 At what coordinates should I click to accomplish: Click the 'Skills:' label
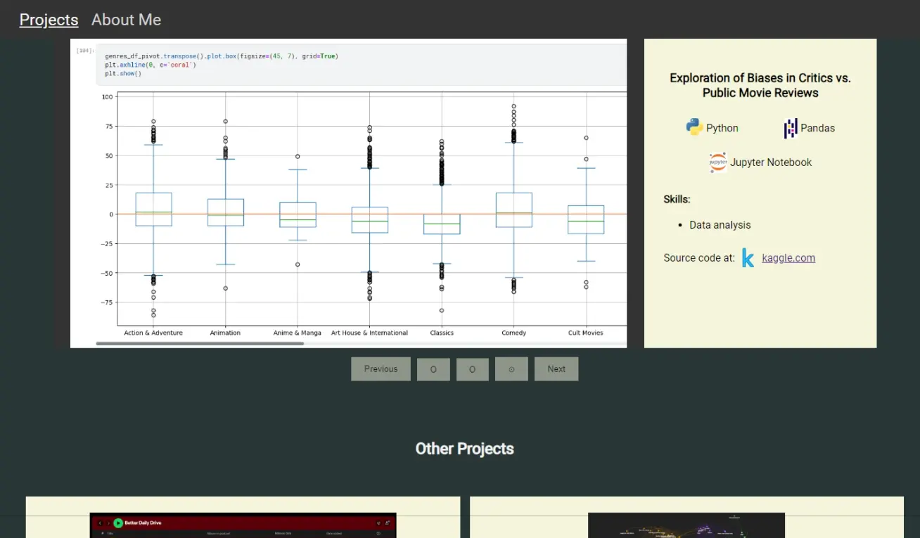(x=677, y=199)
